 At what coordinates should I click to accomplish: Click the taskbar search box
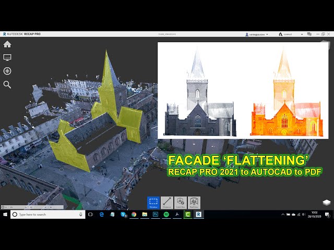click(48, 215)
